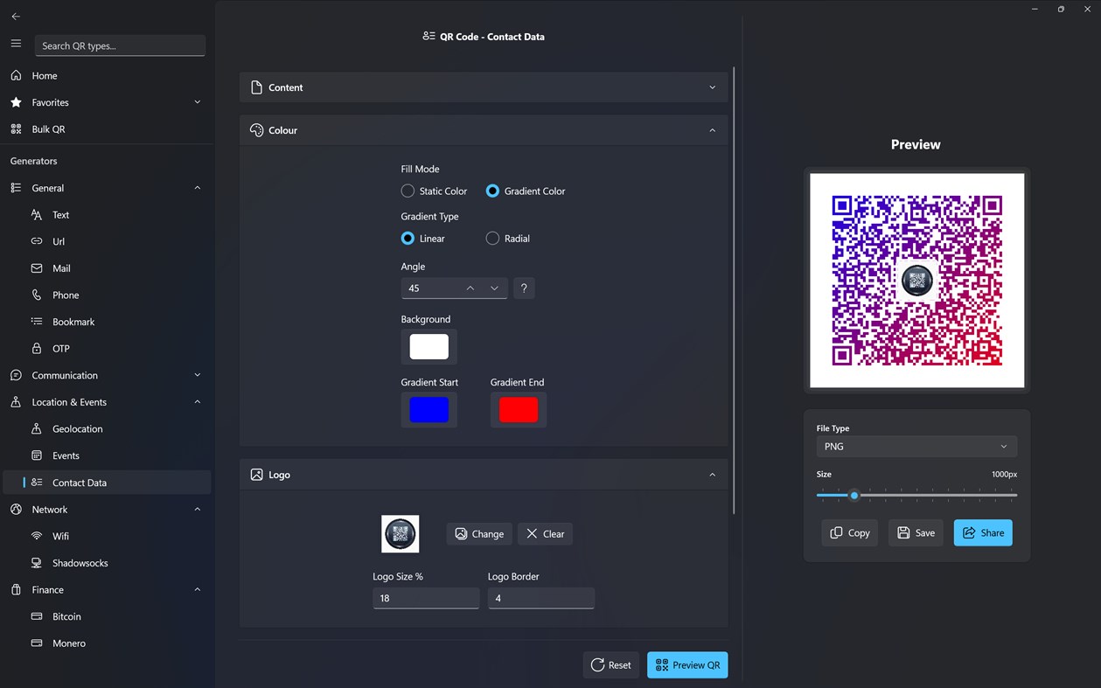The width and height of the screenshot is (1101, 688).
Task: Select the Mail QR generator
Action: [x=59, y=268]
